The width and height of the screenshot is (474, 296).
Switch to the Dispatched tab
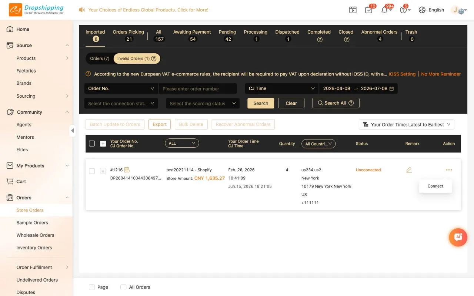[x=287, y=36]
